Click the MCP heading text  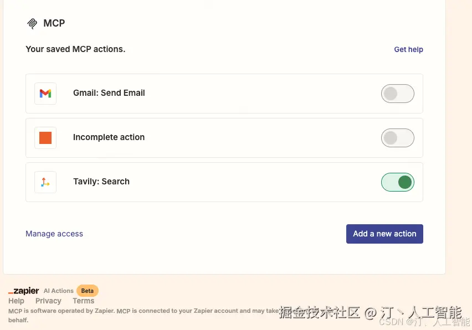click(x=54, y=23)
